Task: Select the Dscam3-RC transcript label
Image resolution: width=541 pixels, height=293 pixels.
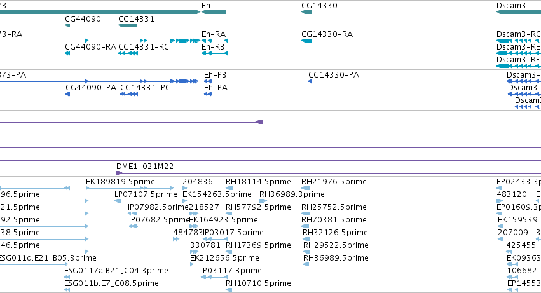Action: [x=518, y=34]
